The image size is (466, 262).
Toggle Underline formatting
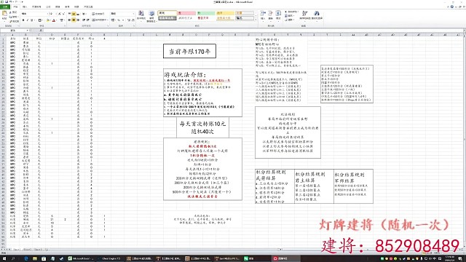(x=32, y=20)
